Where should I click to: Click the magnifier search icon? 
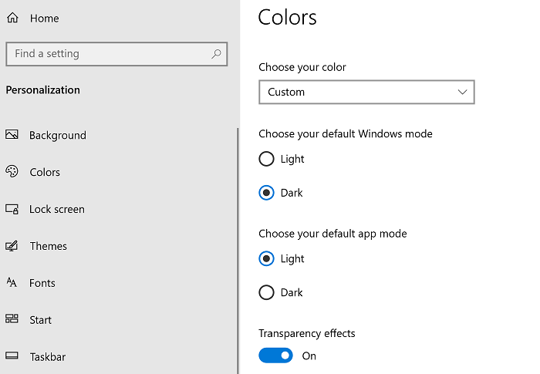pyautogui.click(x=216, y=54)
